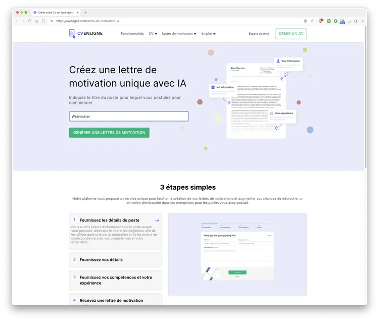Viewport: 379px width, 321px height.
Task: Open the 'Espace abonné' link
Action: [x=259, y=33]
